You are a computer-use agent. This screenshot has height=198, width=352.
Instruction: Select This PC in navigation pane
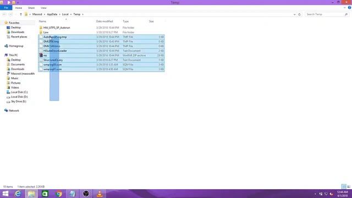(x=13, y=55)
